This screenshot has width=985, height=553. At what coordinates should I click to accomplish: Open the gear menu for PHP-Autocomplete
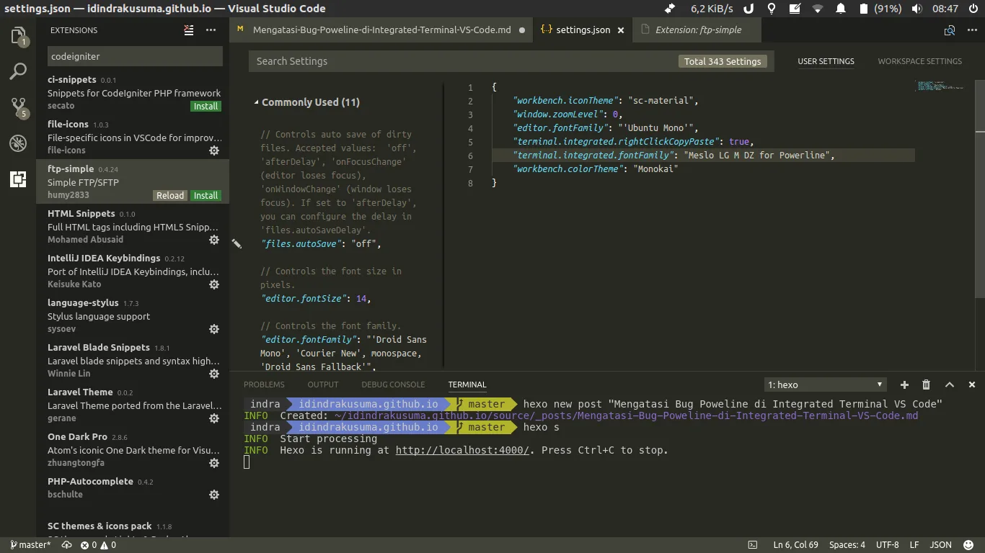coord(214,495)
